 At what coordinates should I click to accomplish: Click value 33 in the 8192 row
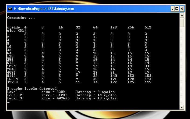click(95, 76)
